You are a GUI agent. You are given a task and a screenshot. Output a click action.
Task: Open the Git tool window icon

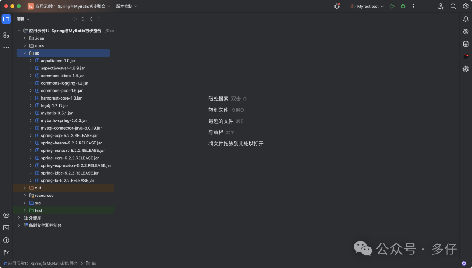click(6, 252)
